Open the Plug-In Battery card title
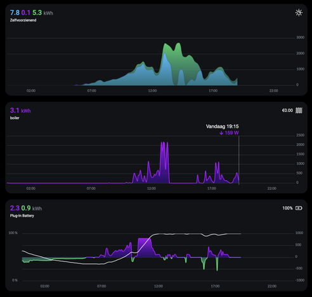This screenshot has width=312, height=297. (22, 216)
